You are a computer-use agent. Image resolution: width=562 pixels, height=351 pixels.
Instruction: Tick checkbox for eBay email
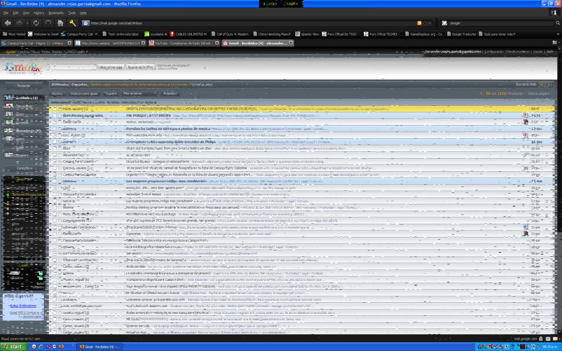(x=54, y=148)
